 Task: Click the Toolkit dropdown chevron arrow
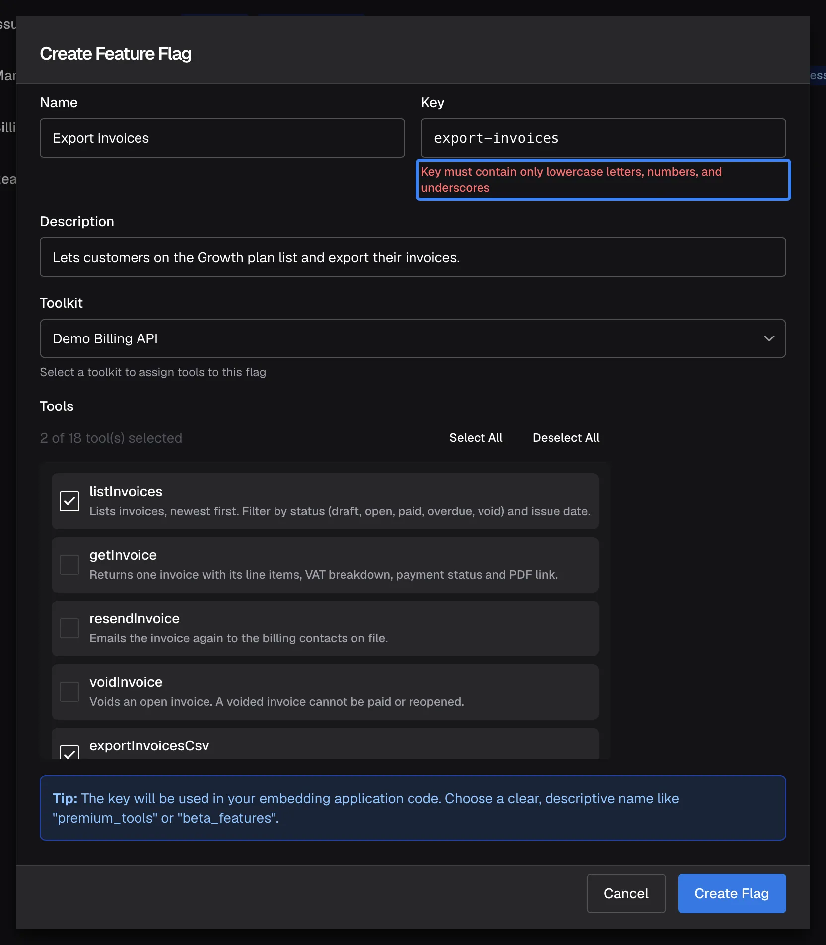769,338
